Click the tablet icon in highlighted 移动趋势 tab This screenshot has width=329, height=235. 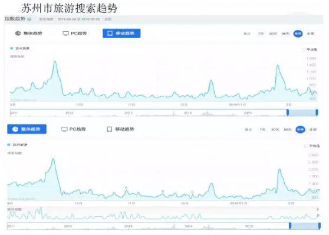point(110,33)
